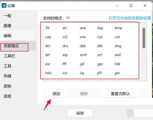The image size is (153, 120).
Task: Select the .arw format entry
Action: pyautogui.click(x=82, y=28)
